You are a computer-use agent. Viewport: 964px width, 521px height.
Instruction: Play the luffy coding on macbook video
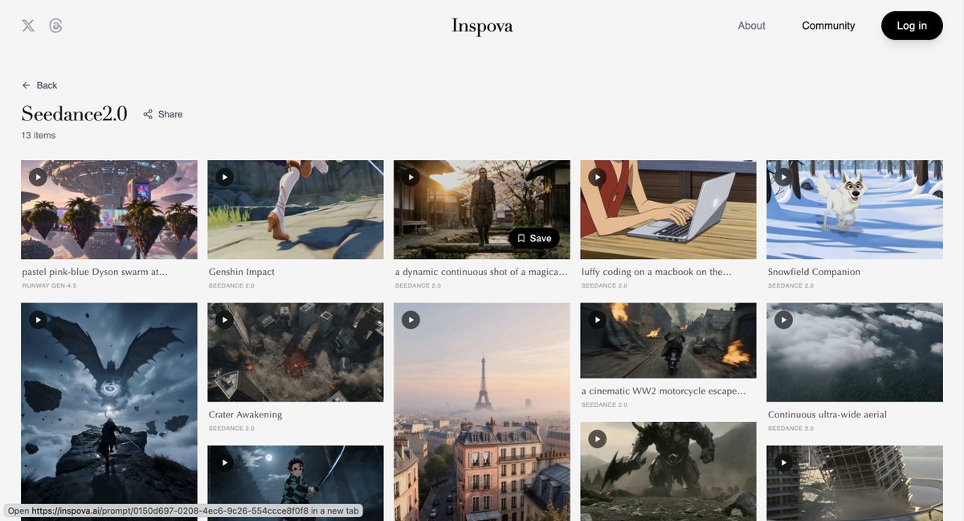597,177
